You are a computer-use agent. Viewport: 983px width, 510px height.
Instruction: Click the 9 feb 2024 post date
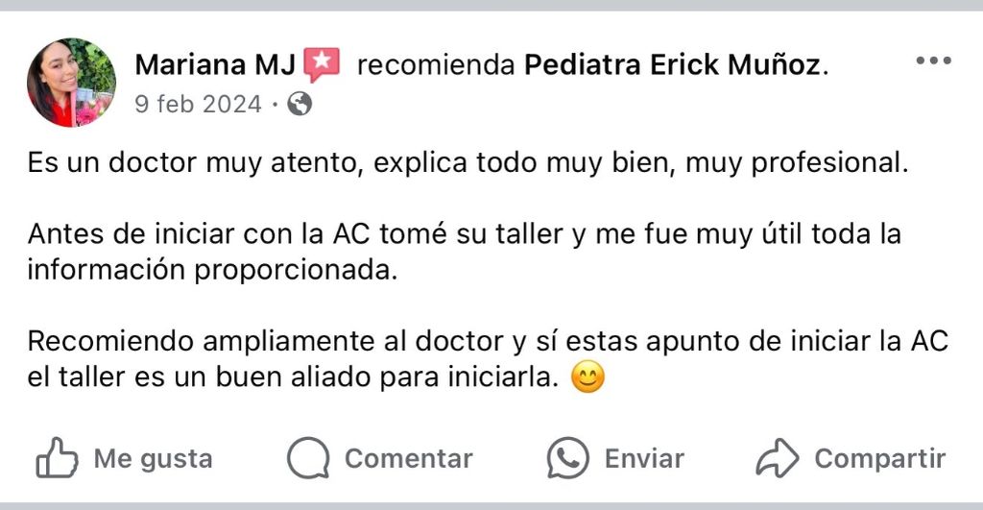(x=198, y=104)
